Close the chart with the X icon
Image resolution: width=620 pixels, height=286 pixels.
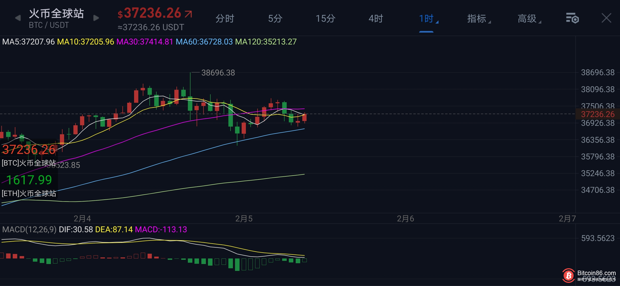pos(606,18)
